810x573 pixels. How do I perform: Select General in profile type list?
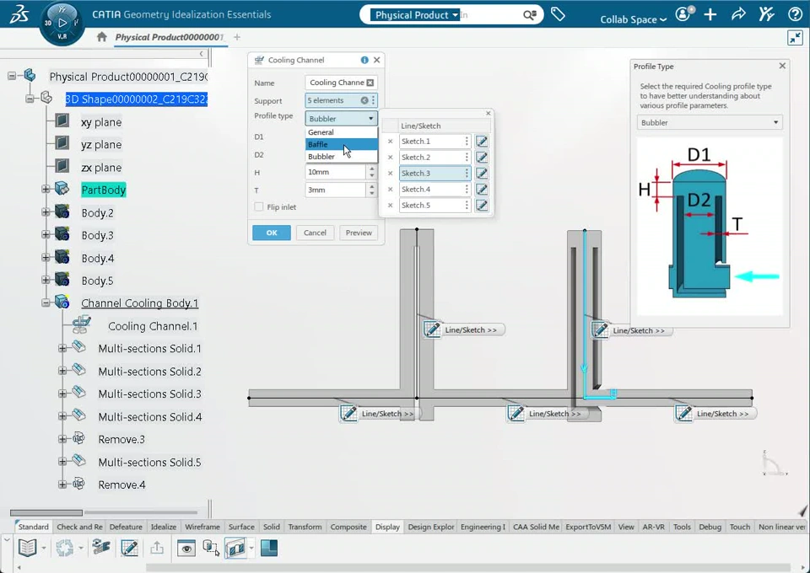tap(341, 132)
